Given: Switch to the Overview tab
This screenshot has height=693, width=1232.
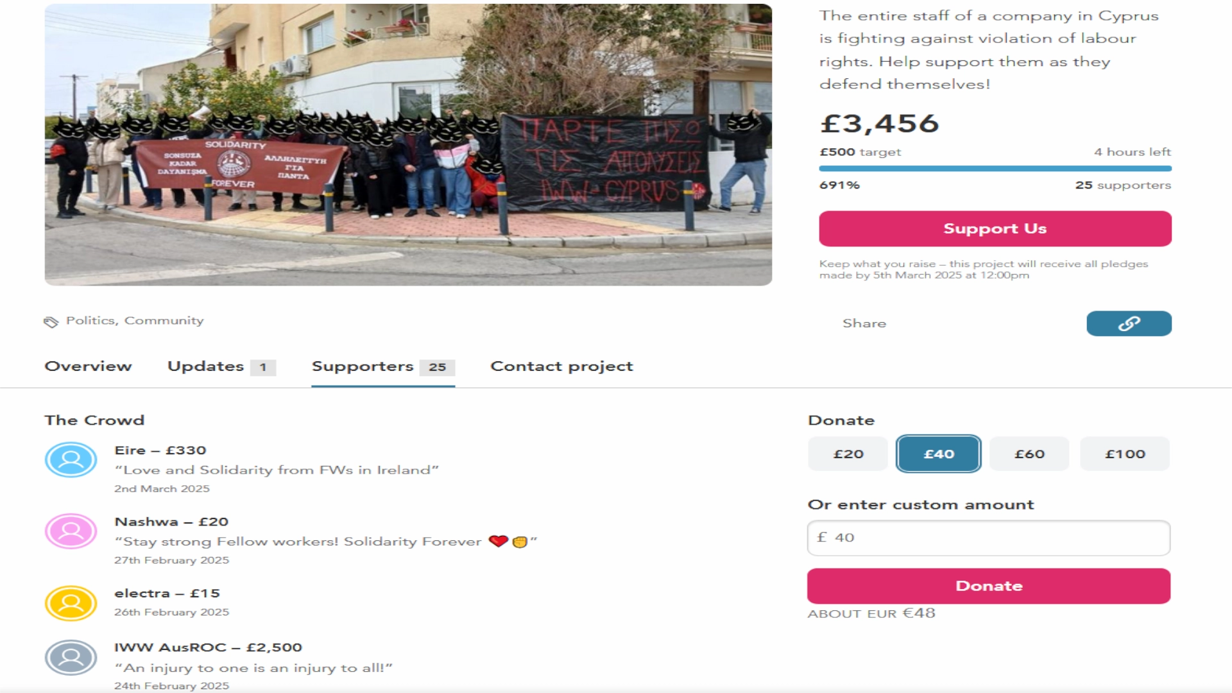Looking at the screenshot, I should coord(88,366).
